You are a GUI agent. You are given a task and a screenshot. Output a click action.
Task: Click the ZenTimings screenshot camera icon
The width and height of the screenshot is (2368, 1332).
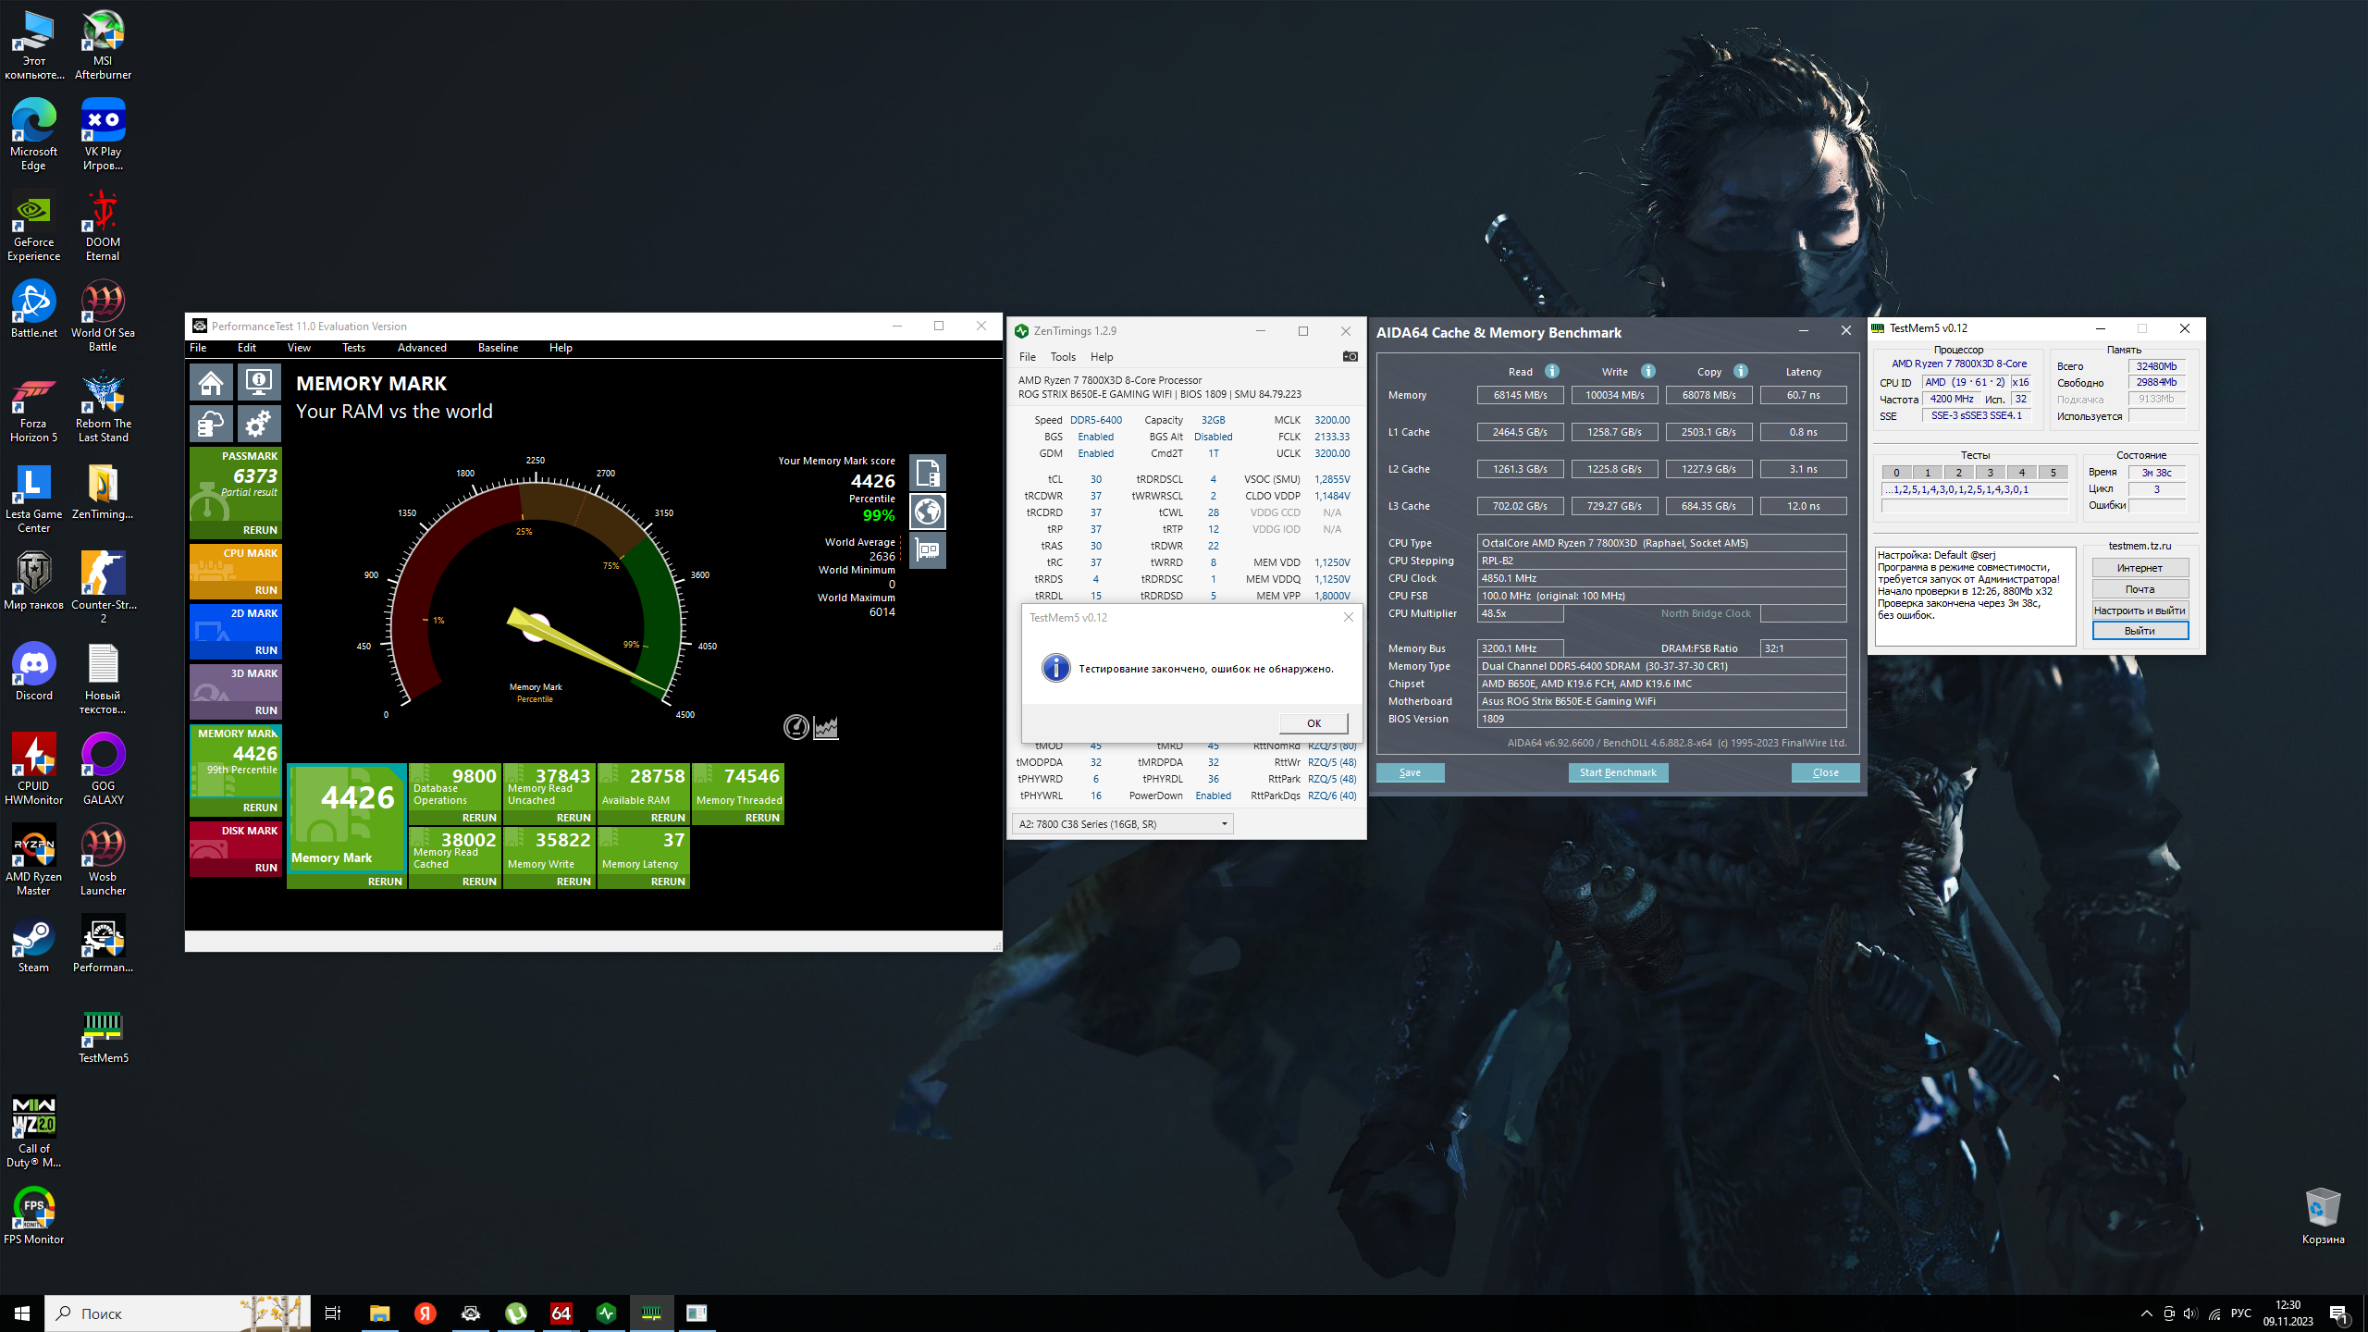pyautogui.click(x=1350, y=356)
